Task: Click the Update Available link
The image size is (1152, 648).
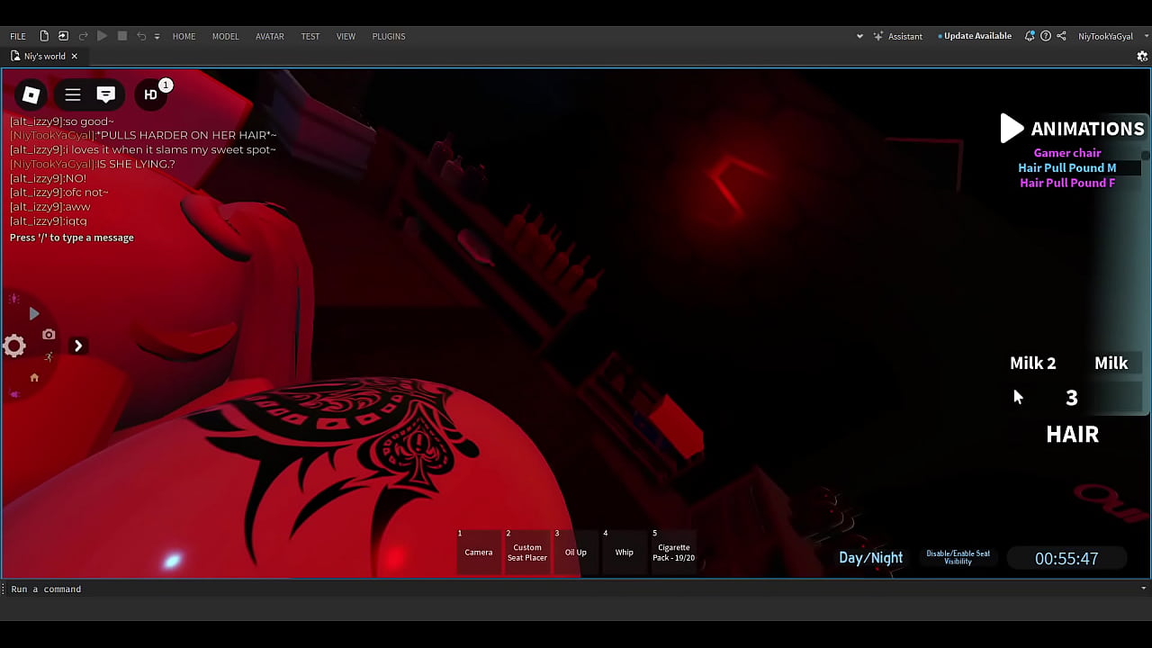Action: tap(976, 36)
